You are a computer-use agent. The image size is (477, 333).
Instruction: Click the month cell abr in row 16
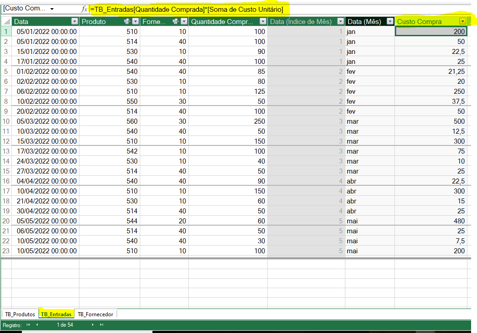pos(370,181)
